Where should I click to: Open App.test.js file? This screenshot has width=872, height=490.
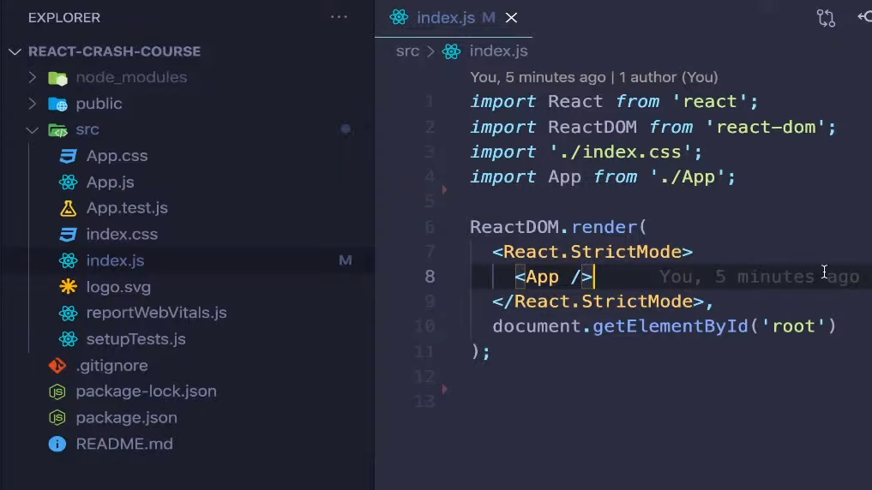127,208
